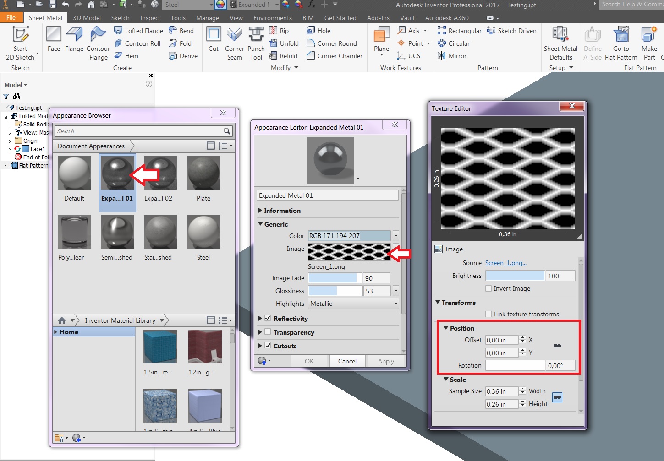The image size is (664, 461).
Task: Click Cancel in the Appearance Editor
Action: [x=347, y=361]
